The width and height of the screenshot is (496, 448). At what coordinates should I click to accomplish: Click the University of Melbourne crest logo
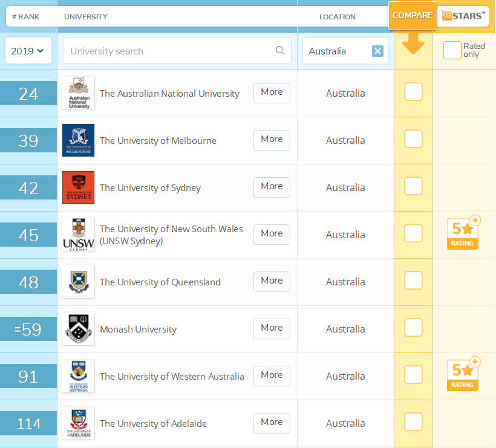tap(78, 140)
